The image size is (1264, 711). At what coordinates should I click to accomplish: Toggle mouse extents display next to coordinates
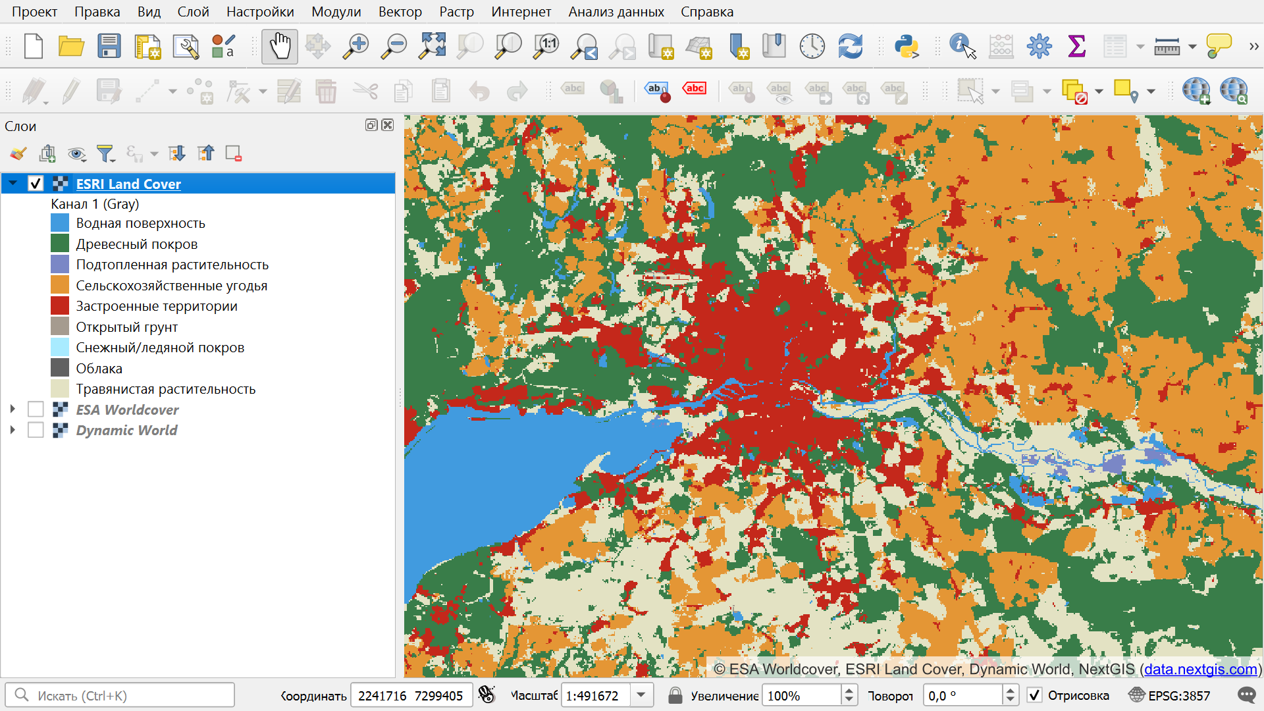tap(487, 695)
